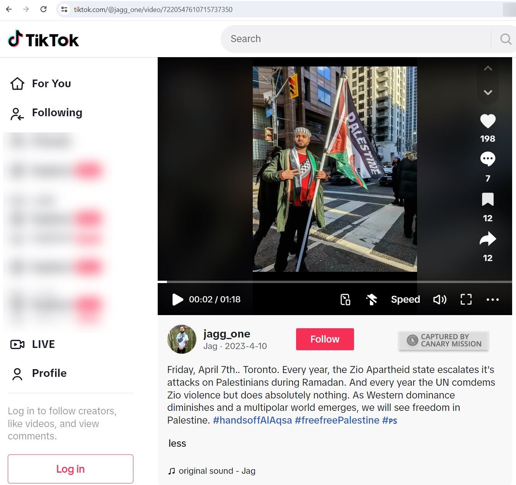Click the #handsoffAlAqsa hashtag link
The width and height of the screenshot is (516, 485).
click(x=252, y=420)
